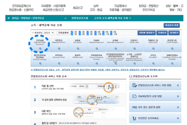Image resolution: width=187 pixels, height=125 pixels.
Task: Open the 귀속년도 2022년 dropdown
Action: (x=49, y=33)
